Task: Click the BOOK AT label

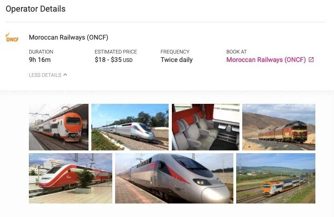Action: (237, 52)
